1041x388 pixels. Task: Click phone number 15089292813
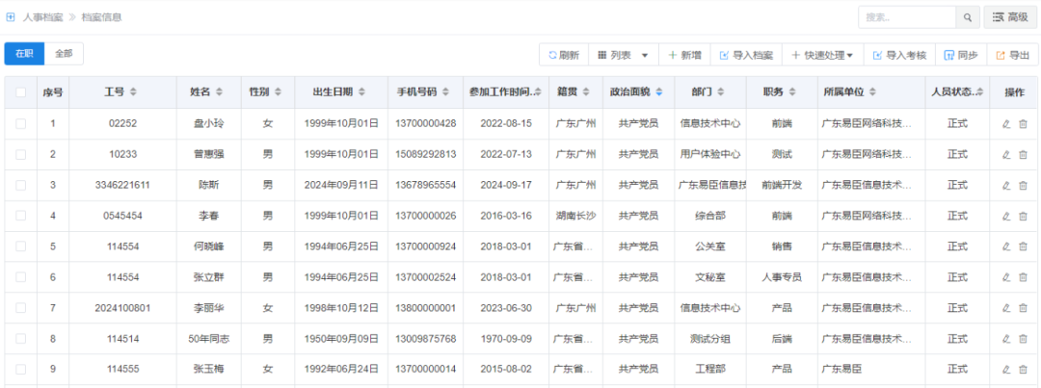point(426,155)
